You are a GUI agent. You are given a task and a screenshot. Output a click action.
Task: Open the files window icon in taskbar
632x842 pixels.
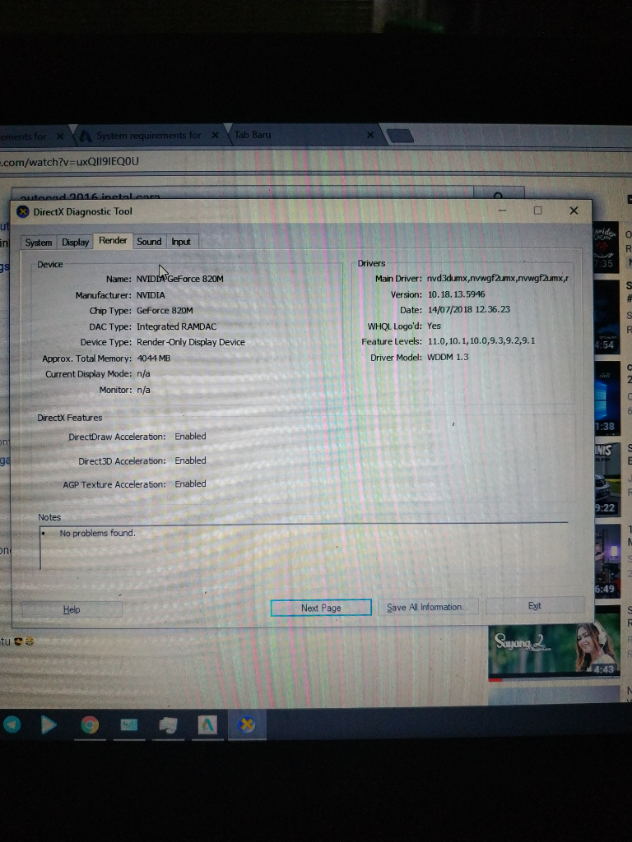coord(168,725)
